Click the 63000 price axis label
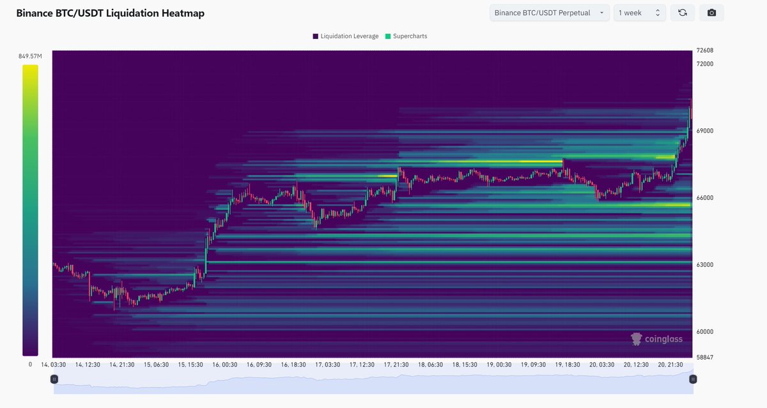 coord(705,265)
